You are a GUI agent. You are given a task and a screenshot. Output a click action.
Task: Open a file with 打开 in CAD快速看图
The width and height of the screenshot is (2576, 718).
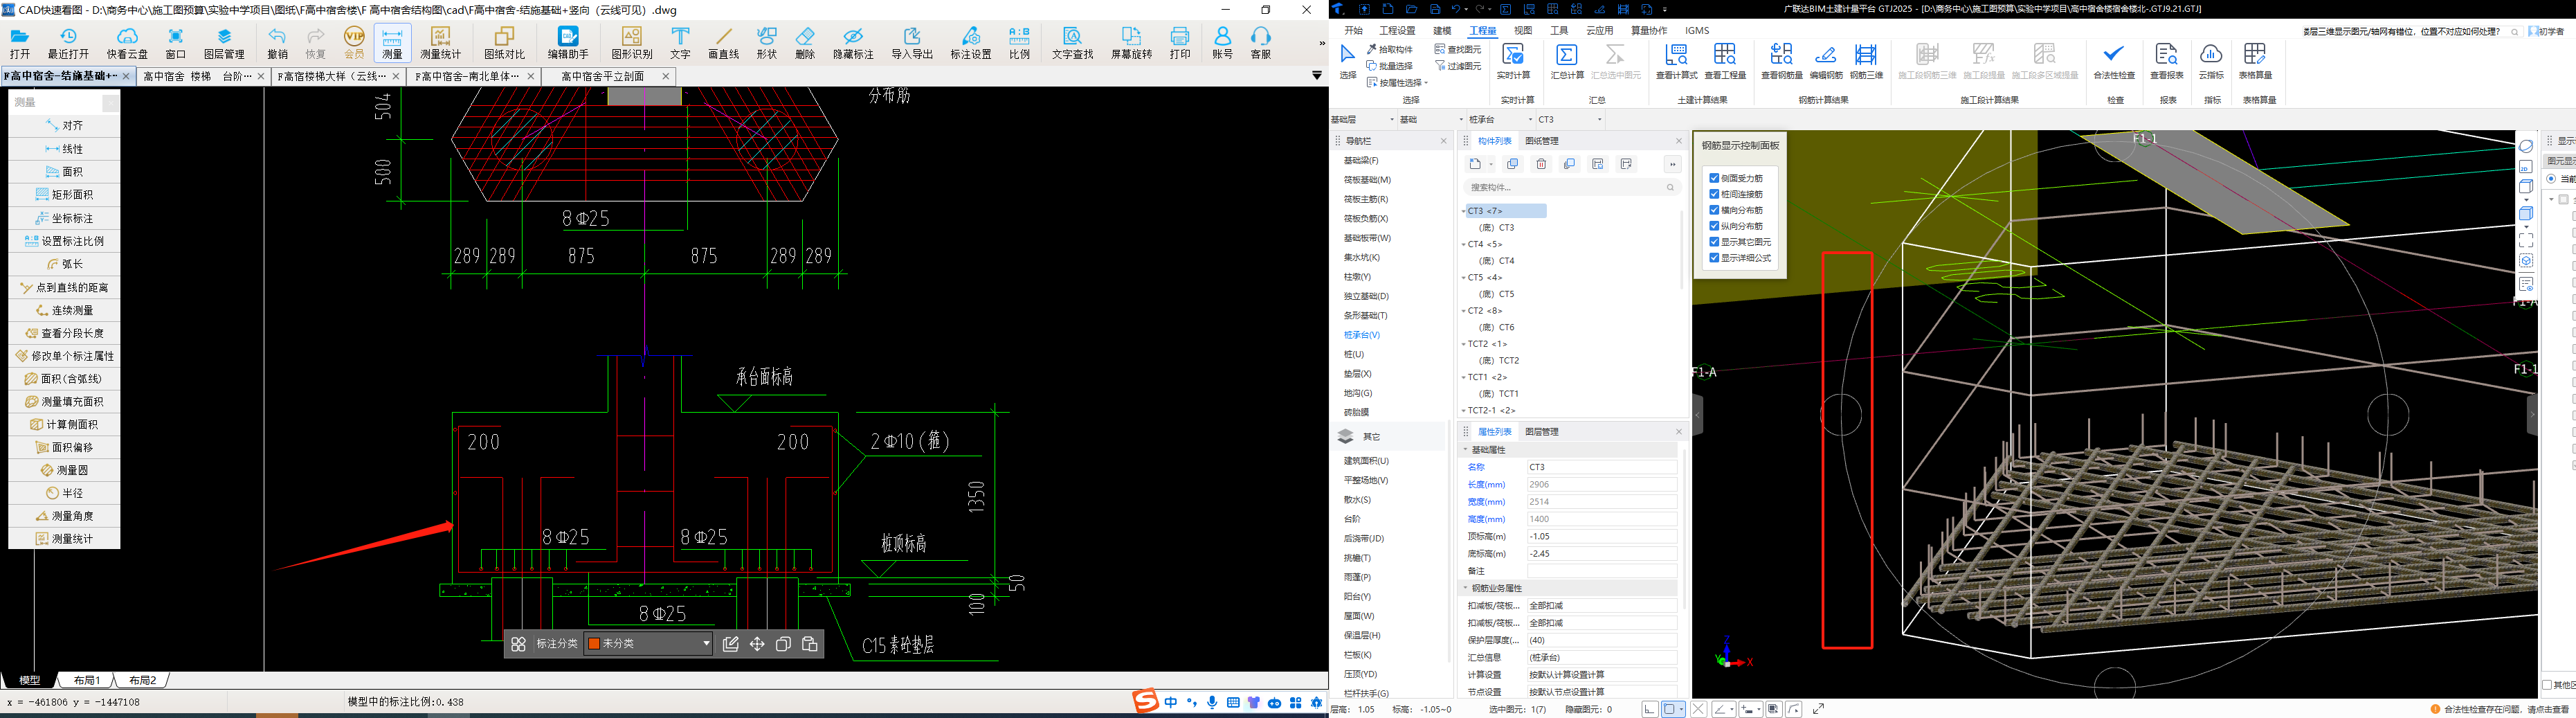[x=20, y=43]
